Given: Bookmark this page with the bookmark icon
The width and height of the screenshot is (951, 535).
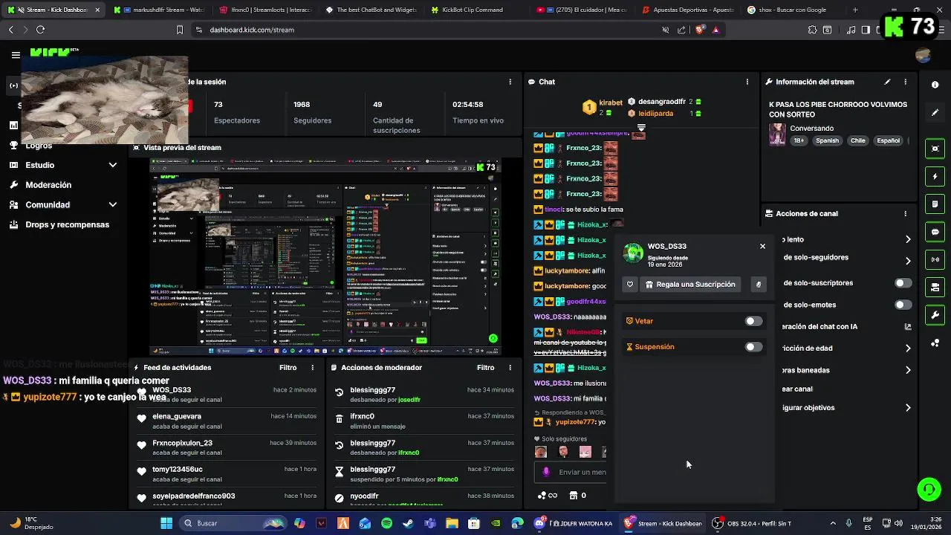Looking at the screenshot, I should (179, 30).
